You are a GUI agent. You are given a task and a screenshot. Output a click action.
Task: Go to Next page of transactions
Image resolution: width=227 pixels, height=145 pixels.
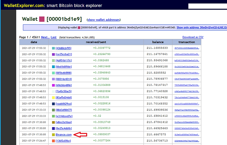tap(45, 37)
